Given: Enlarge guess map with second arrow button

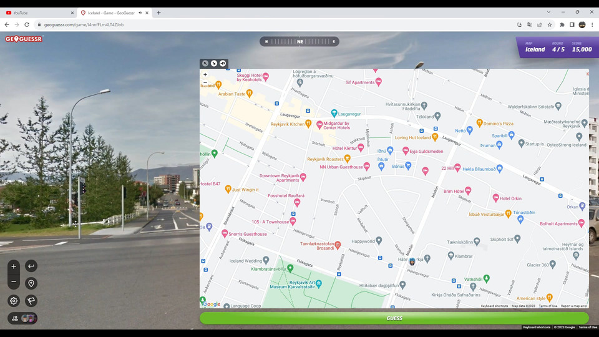Looking at the screenshot, I should coord(214,64).
